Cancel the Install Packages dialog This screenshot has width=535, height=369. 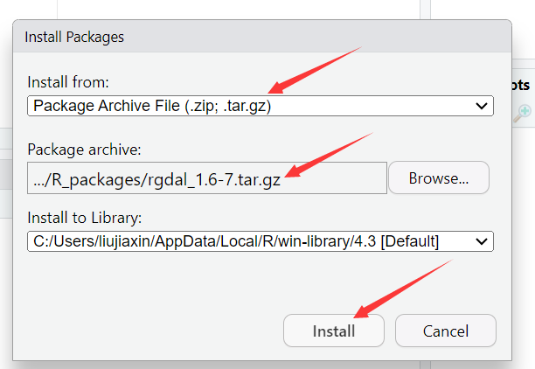446,331
